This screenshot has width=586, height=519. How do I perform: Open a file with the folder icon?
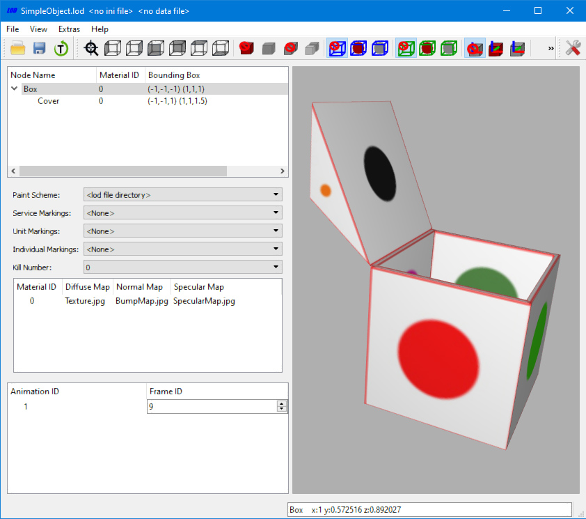point(17,48)
